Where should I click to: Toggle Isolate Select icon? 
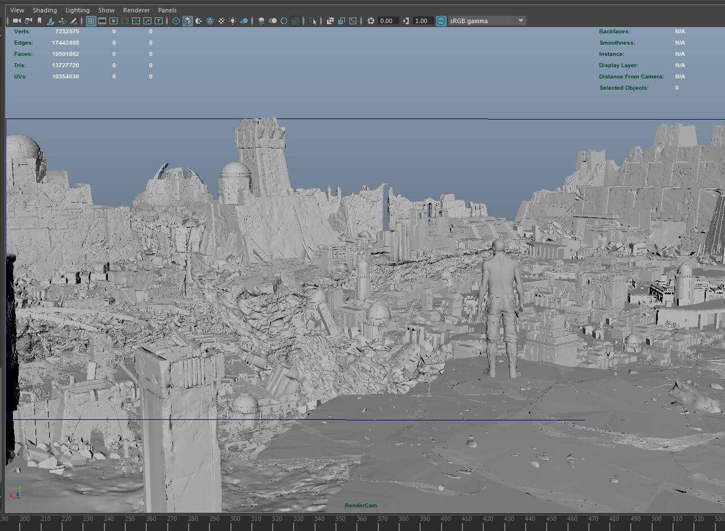pos(313,21)
